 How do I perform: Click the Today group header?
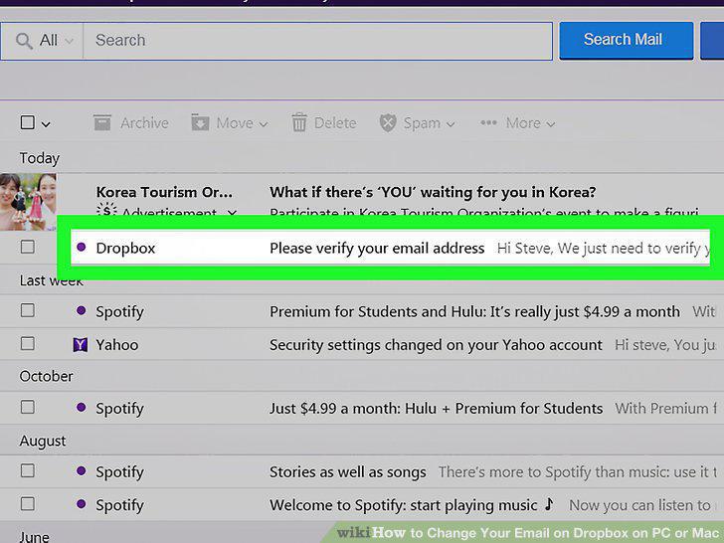pos(39,158)
